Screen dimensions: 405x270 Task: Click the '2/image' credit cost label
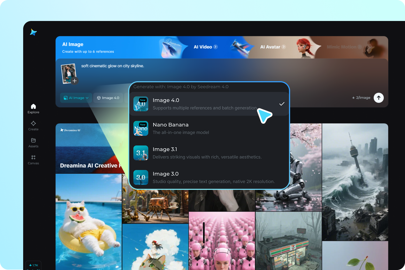tap(361, 98)
